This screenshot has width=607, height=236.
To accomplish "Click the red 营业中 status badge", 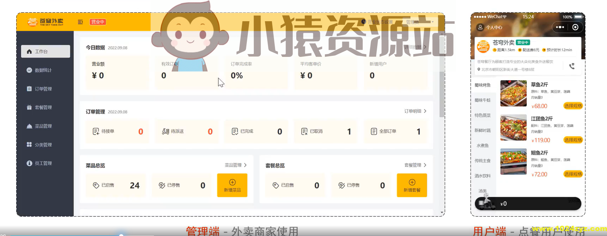I will pos(98,22).
